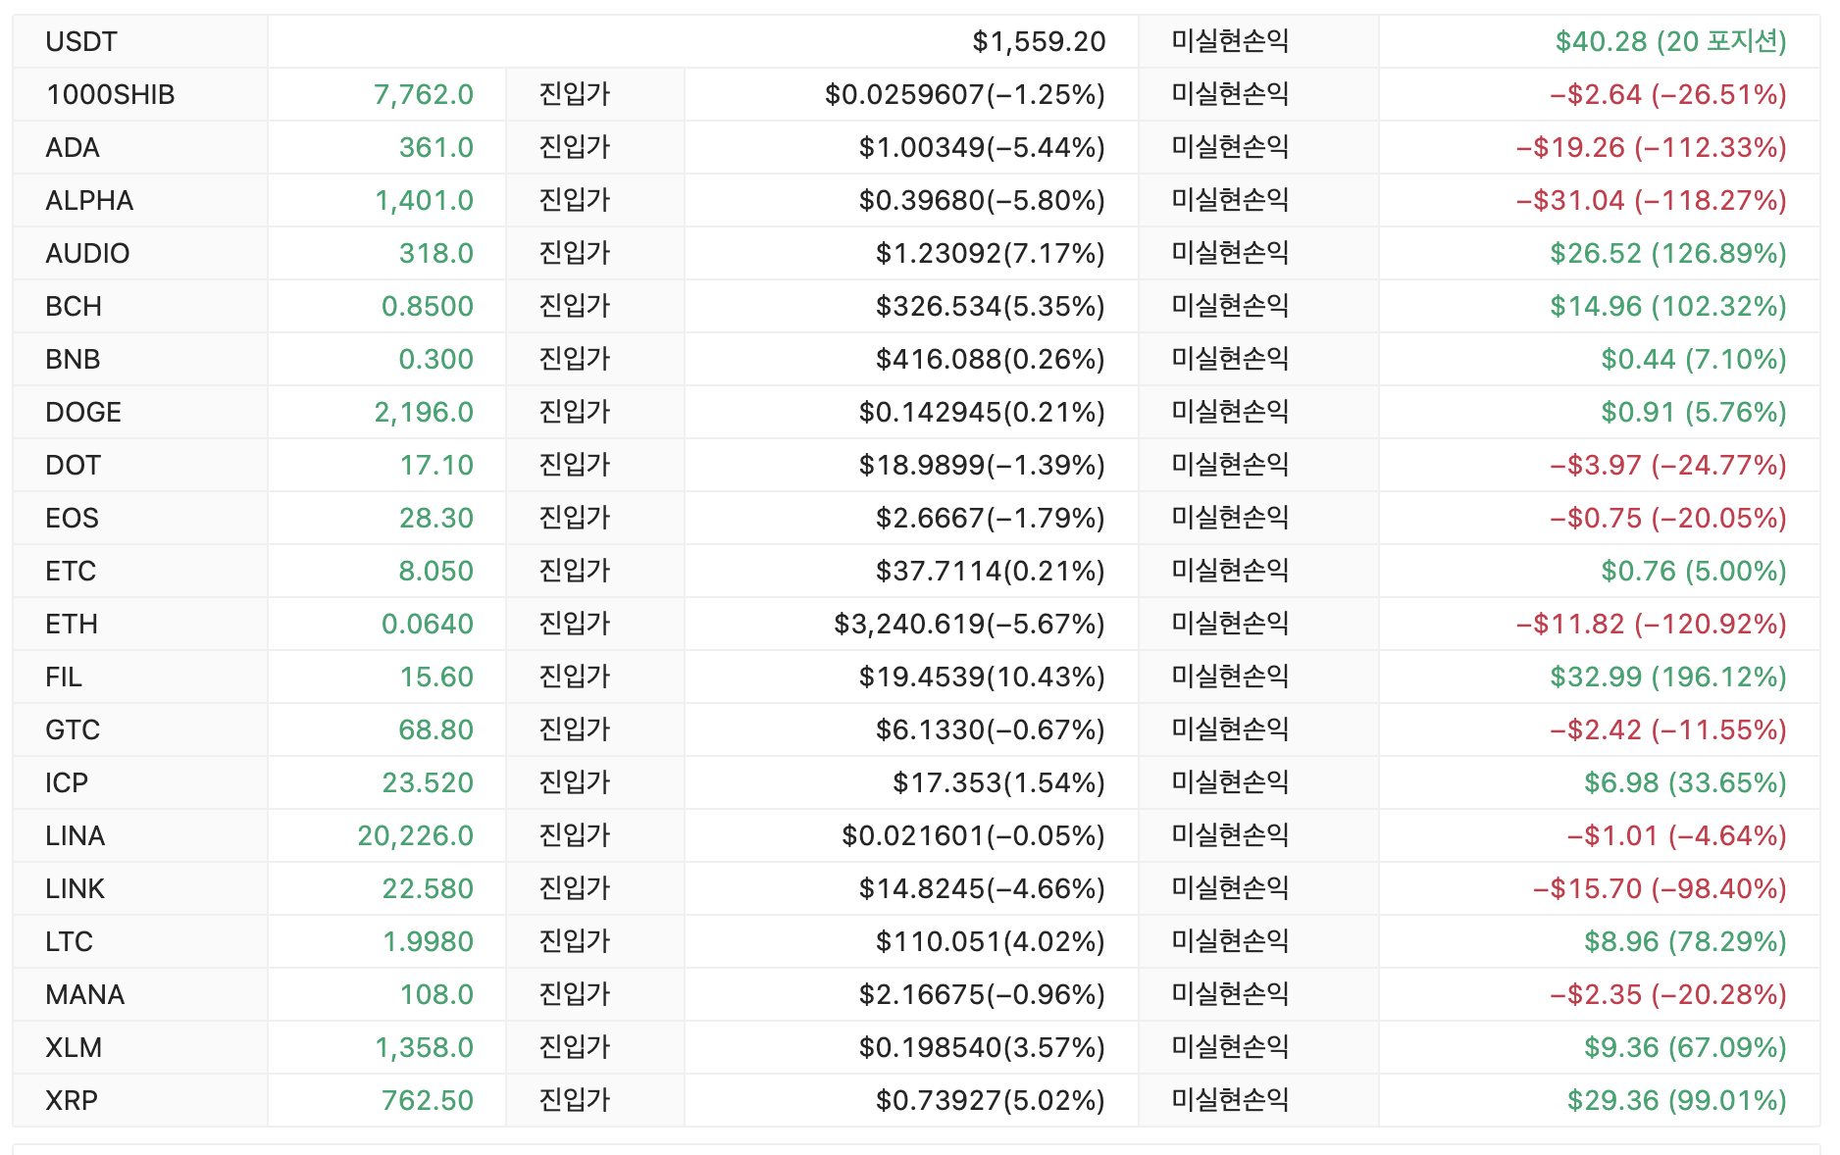Image resolution: width=1840 pixels, height=1155 pixels.
Task: Click ETC profit $0.76 (5.00%)
Action: pos(1693,571)
